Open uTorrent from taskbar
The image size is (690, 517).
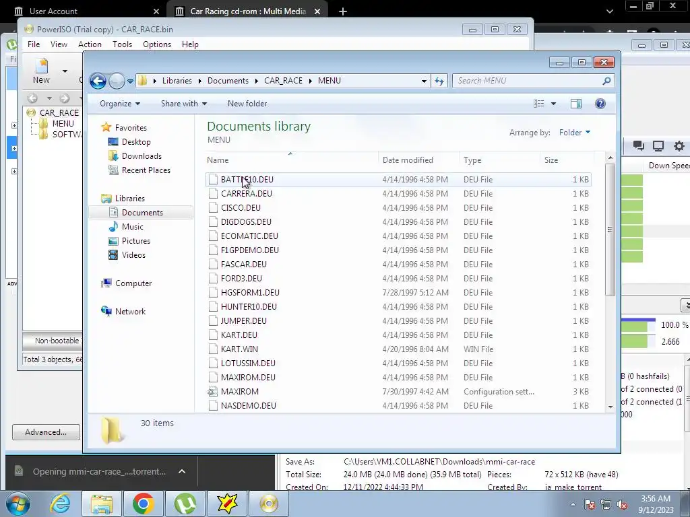(x=185, y=504)
